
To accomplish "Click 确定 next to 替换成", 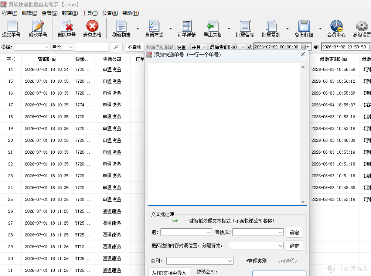I will (294, 232).
